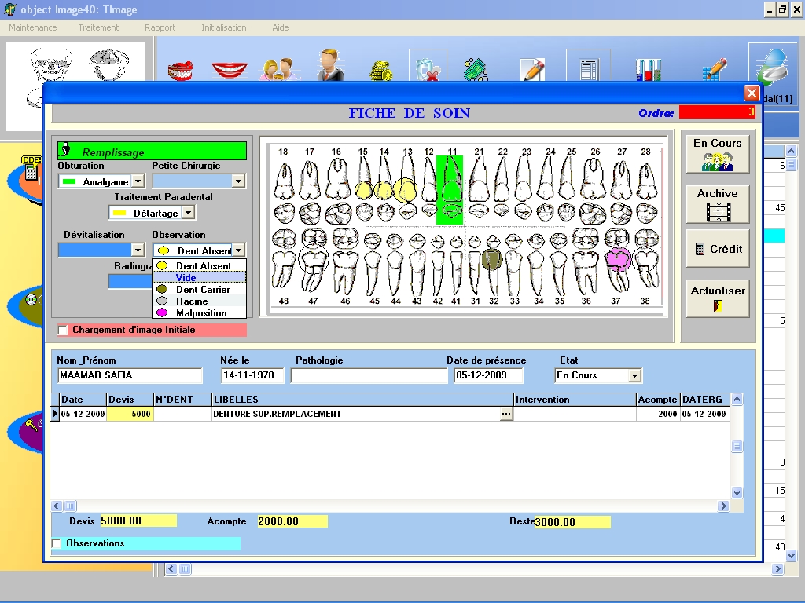The height and width of the screenshot is (603, 805).
Task: Open the Etat dropdown showing En Cours
Action: pos(634,376)
